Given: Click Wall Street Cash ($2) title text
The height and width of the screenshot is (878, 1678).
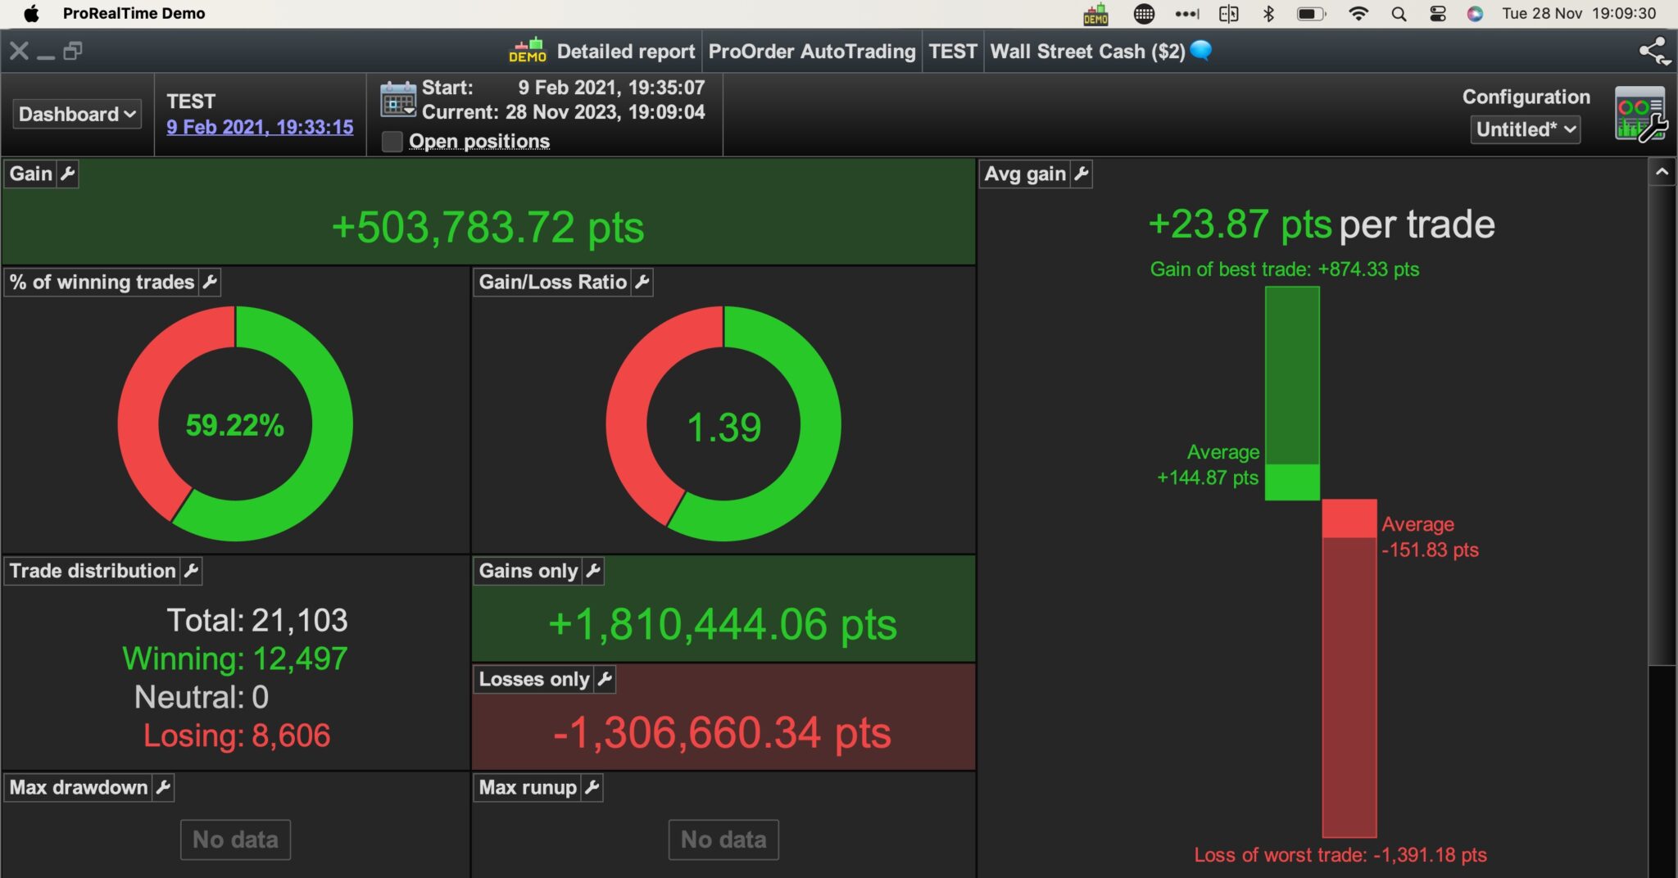Looking at the screenshot, I should click(1087, 52).
